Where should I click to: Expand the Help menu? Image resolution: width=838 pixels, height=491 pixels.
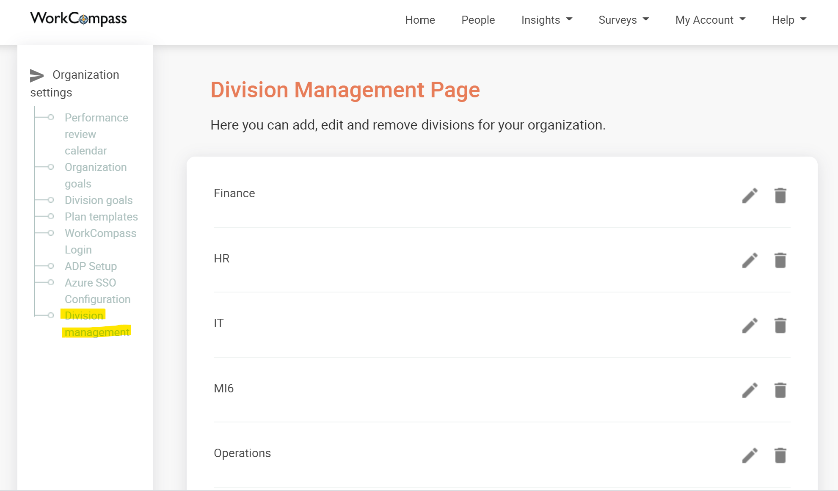pyautogui.click(x=788, y=20)
